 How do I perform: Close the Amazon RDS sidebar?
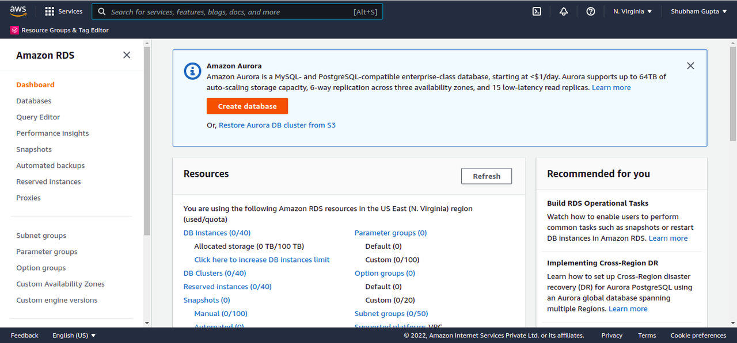(x=127, y=55)
